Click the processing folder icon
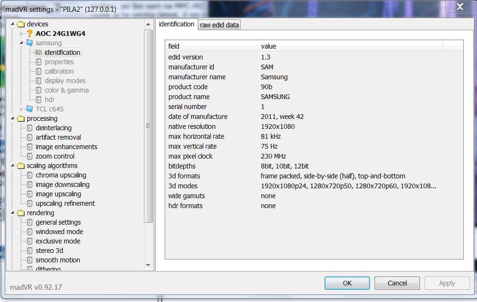 coord(21,118)
